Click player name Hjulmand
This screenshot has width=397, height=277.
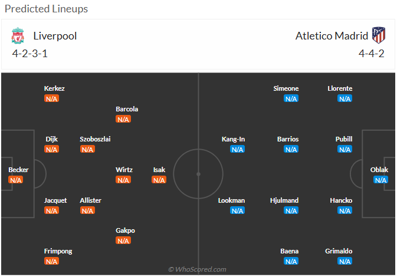[284, 200]
